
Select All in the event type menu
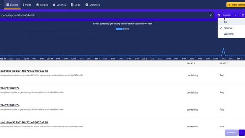[x=231, y=22]
